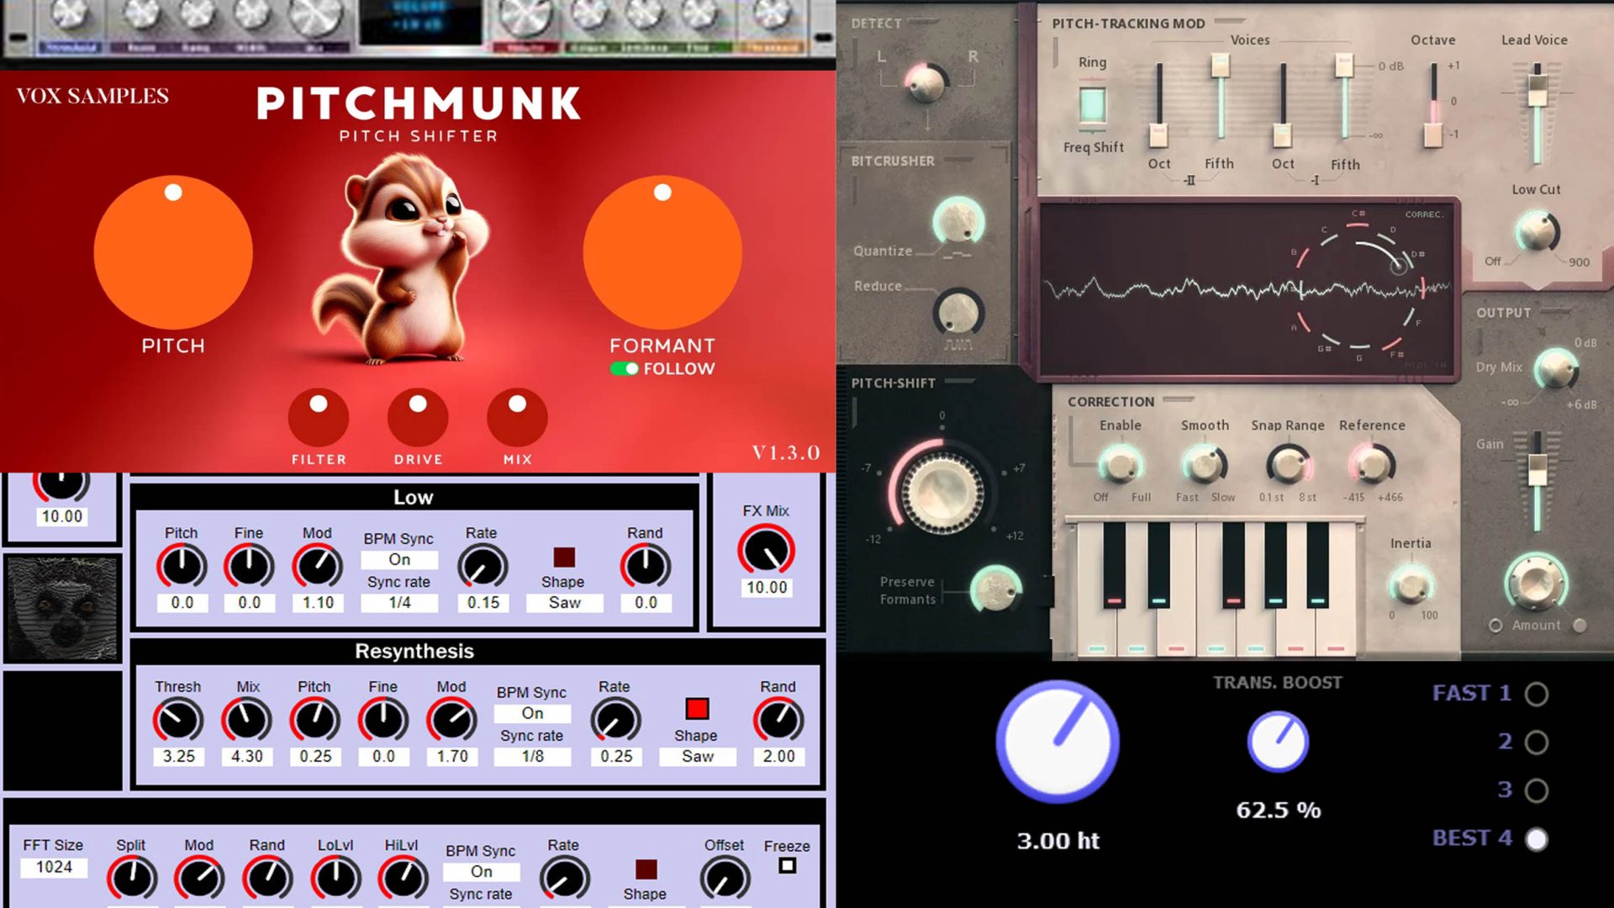Click the red DRIVE knob

(x=418, y=418)
